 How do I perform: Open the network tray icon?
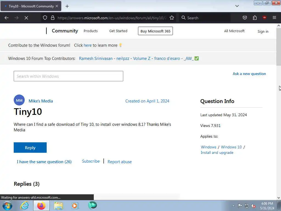click(x=247, y=206)
